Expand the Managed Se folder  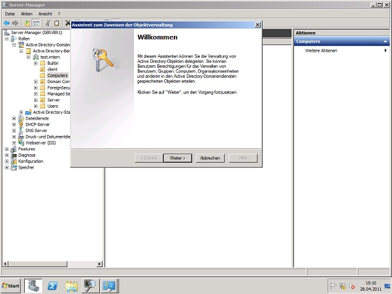pyautogui.click(x=36, y=93)
